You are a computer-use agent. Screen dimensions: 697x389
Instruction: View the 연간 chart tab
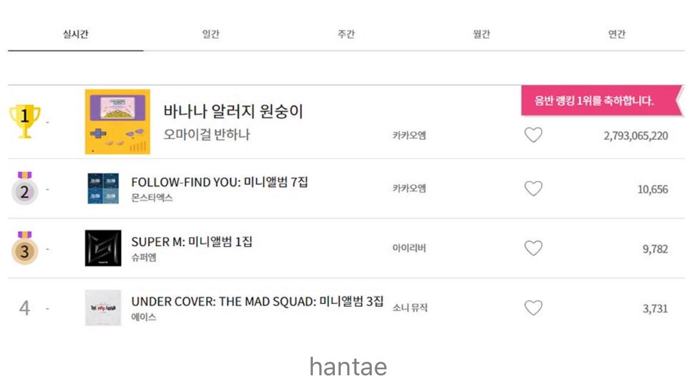pyautogui.click(x=617, y=35)
